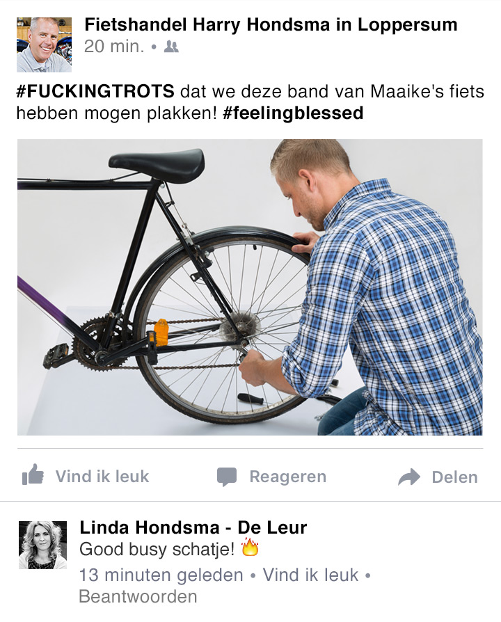Click 'Vind ik leuk' on the post
This screenshot has width=501, height=622.
[x=102, y=477]
